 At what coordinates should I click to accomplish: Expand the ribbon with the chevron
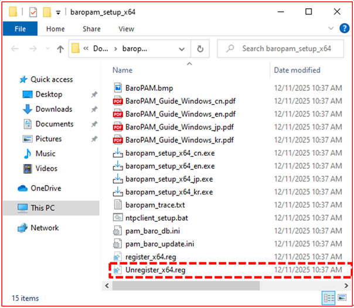pos(331,29)
